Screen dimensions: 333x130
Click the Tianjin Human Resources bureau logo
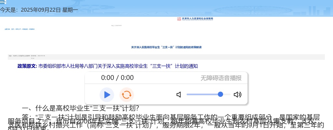[195, 19]
